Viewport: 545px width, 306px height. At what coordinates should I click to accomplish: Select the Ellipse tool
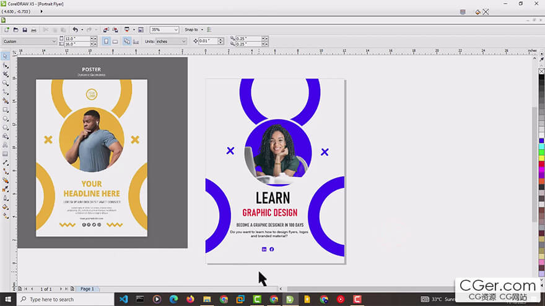pos(5,119)
